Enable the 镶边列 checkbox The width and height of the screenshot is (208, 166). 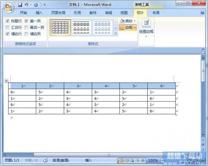[26, 34]
